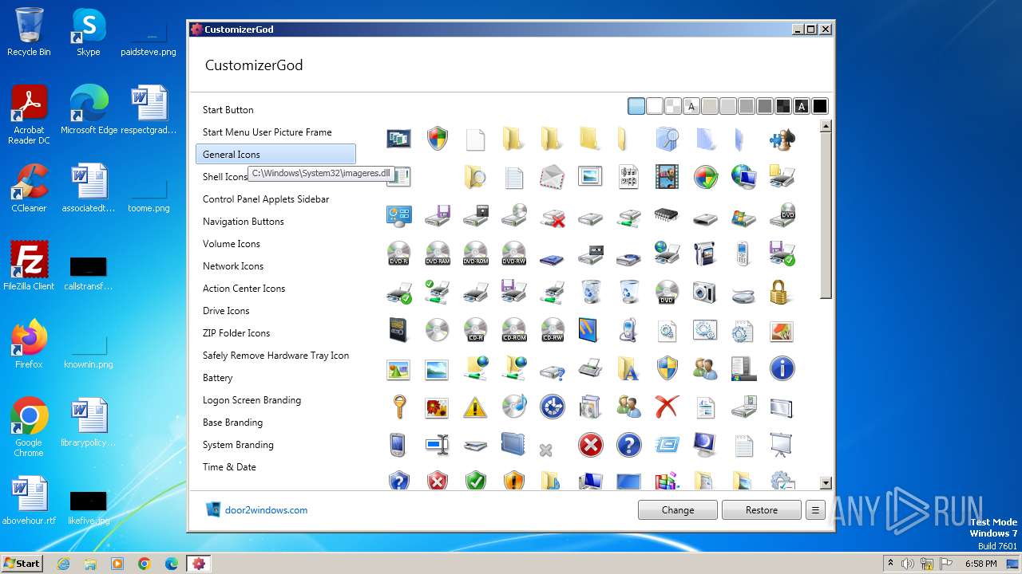Screen dimensions: 1022x574
Task: Select the blue information circle icon
Action: click(x=782, y=368)
